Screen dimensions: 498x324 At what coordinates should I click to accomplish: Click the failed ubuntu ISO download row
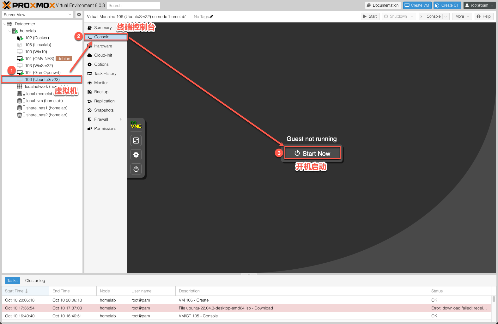(246, 308)
